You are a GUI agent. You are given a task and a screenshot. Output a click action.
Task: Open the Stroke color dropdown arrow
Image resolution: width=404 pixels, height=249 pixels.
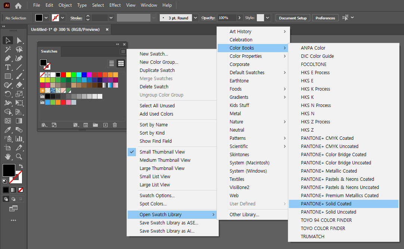point(63,18)
